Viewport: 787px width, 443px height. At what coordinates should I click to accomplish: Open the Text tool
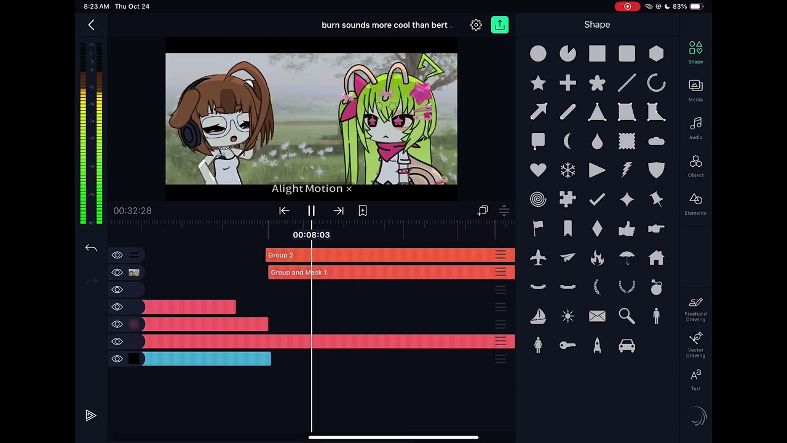695,380
